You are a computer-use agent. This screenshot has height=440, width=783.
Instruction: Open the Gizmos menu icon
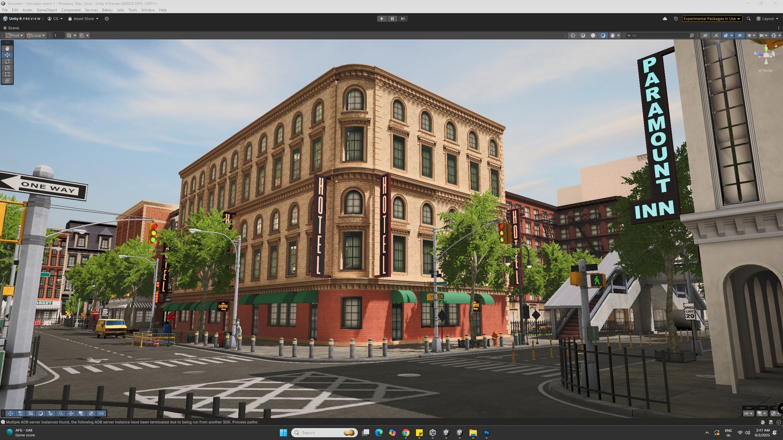(x=774, y=35)
